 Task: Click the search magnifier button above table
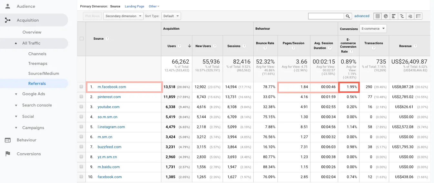[348, 16]
